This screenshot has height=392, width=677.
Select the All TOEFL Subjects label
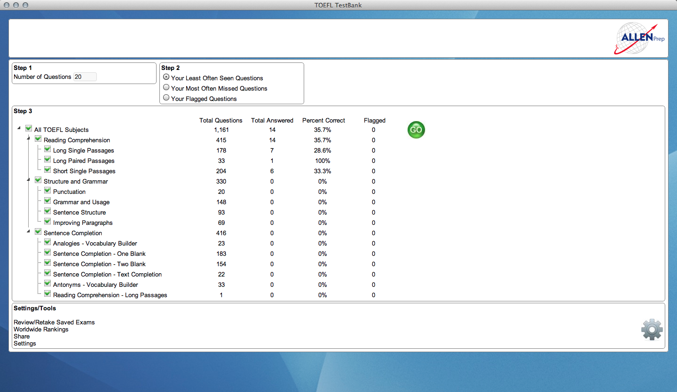tap(62, 130)
